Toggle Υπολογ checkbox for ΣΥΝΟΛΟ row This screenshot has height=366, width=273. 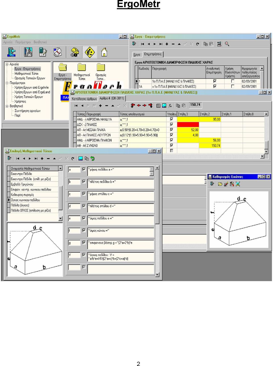(x=171, y=145)
